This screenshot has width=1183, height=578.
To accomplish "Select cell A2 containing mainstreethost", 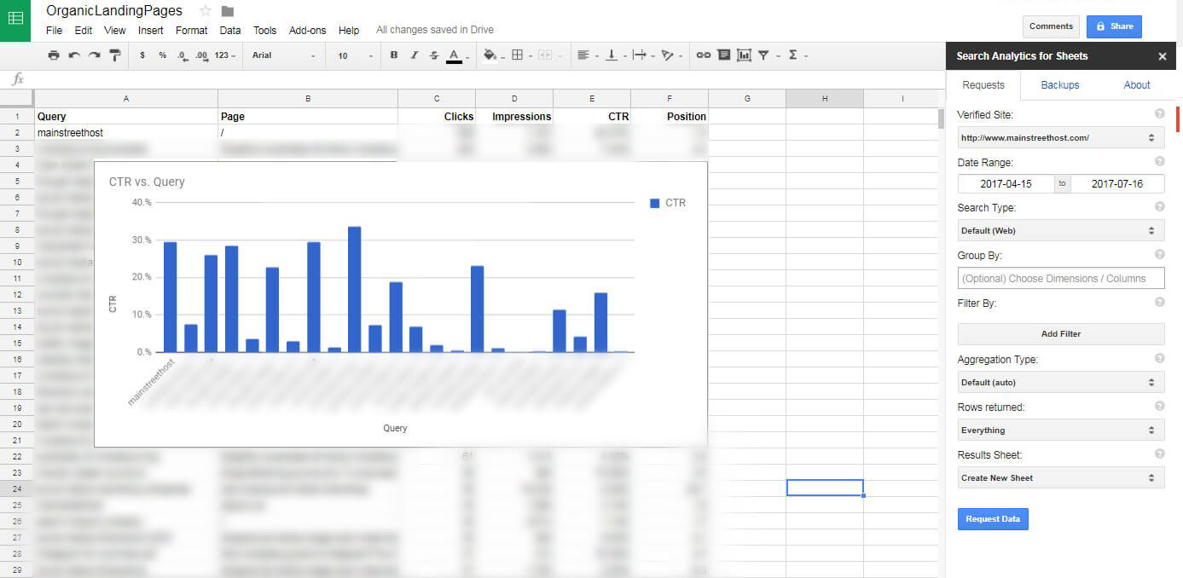I will (126, 133).
